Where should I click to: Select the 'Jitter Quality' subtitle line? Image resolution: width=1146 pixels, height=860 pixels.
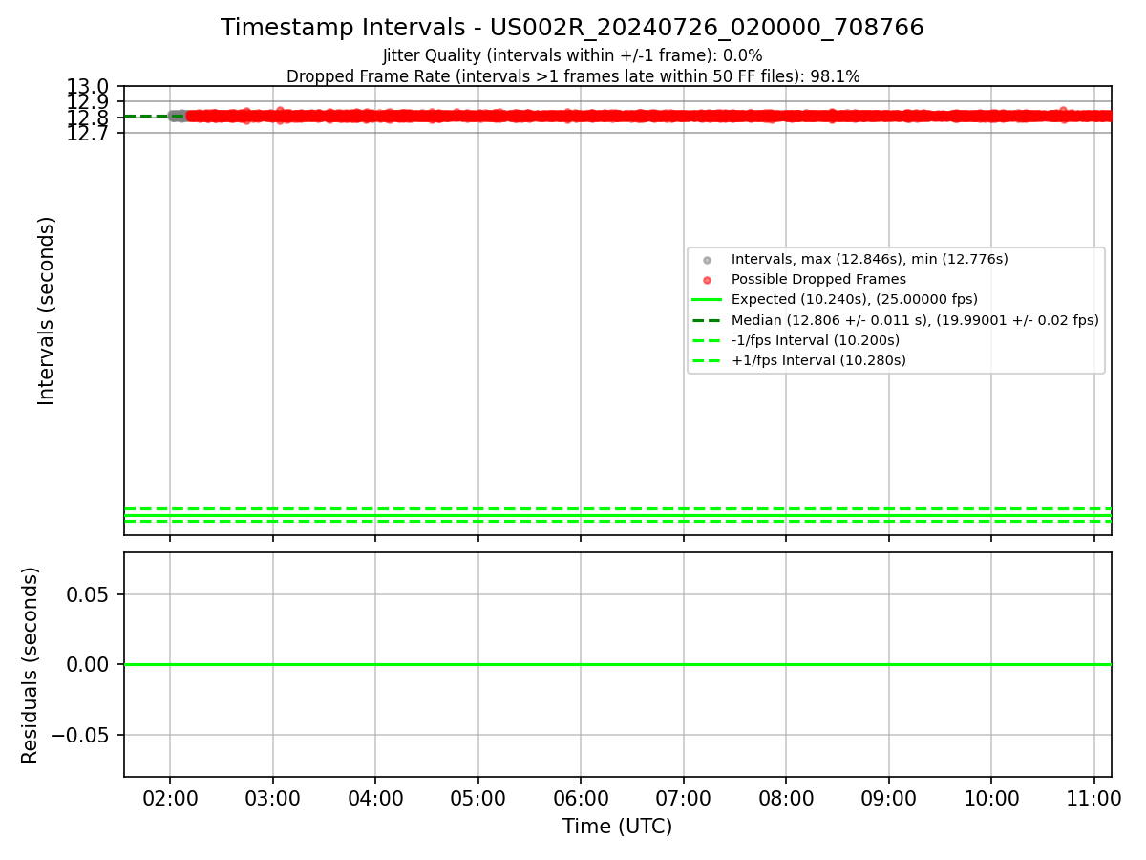point(572,56)
